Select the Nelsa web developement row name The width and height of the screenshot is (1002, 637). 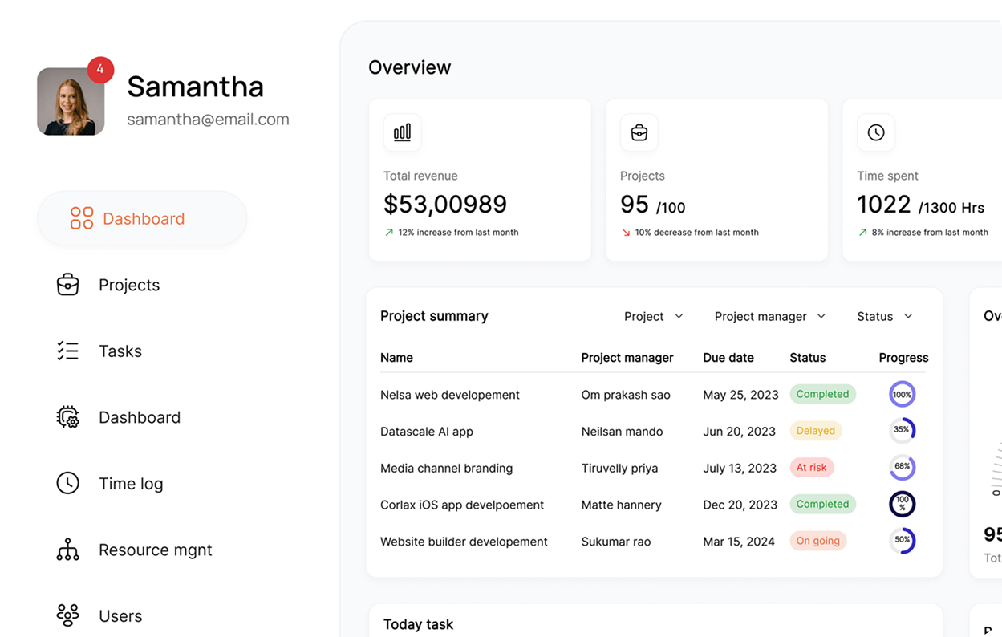[450, 395]
